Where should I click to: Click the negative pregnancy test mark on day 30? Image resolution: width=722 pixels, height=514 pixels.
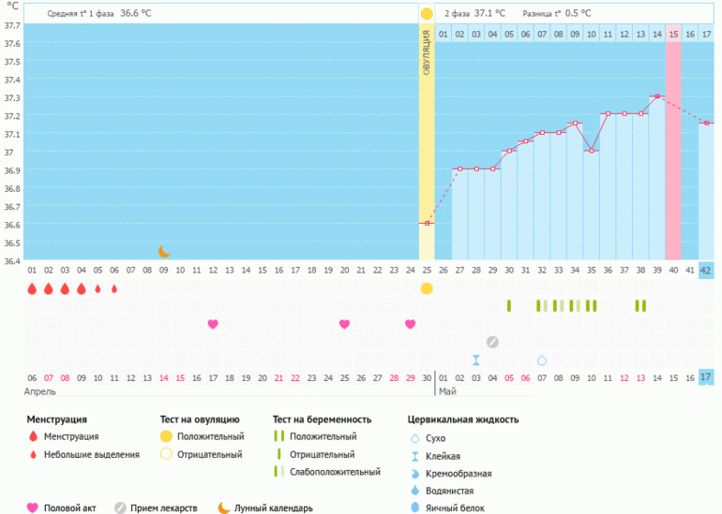[x=509, y=305]
